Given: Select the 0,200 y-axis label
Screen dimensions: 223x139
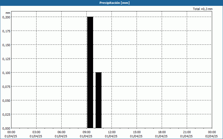Looking at the screenshot, I should click(6, 17).
